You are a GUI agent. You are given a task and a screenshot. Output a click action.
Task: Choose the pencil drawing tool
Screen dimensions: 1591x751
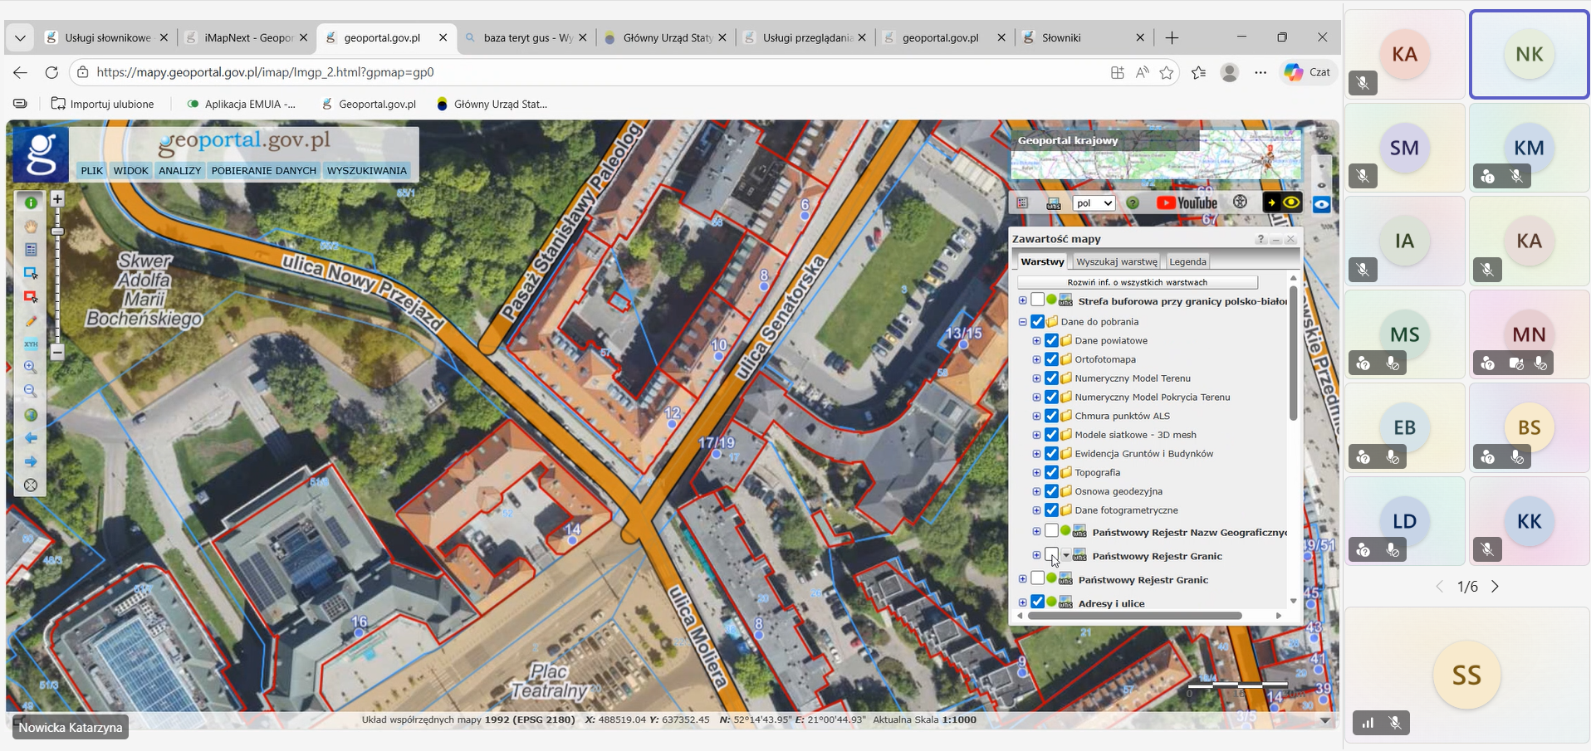pyautogui.click(x=31, y=321)
